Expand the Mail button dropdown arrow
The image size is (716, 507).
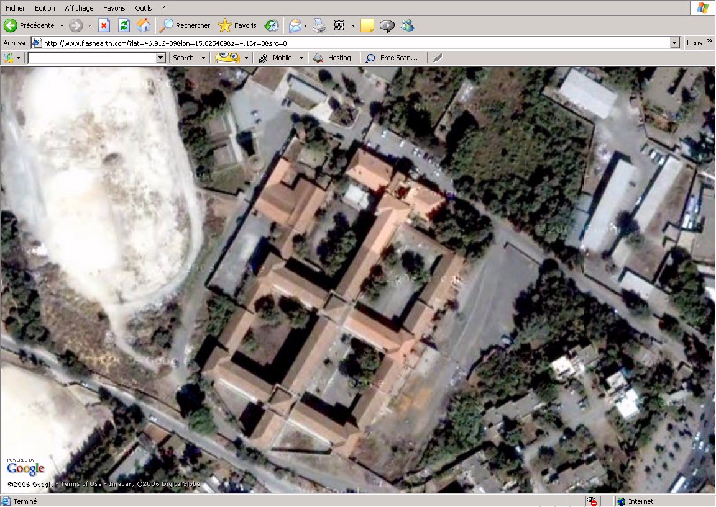[305, 25]
